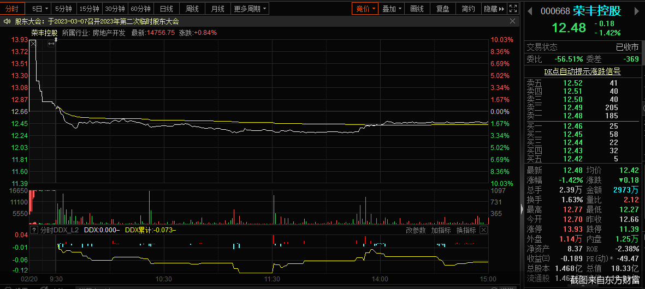Click the speaker announcement icon
This screenshot has height=289, width=645.
coord(7,21)
